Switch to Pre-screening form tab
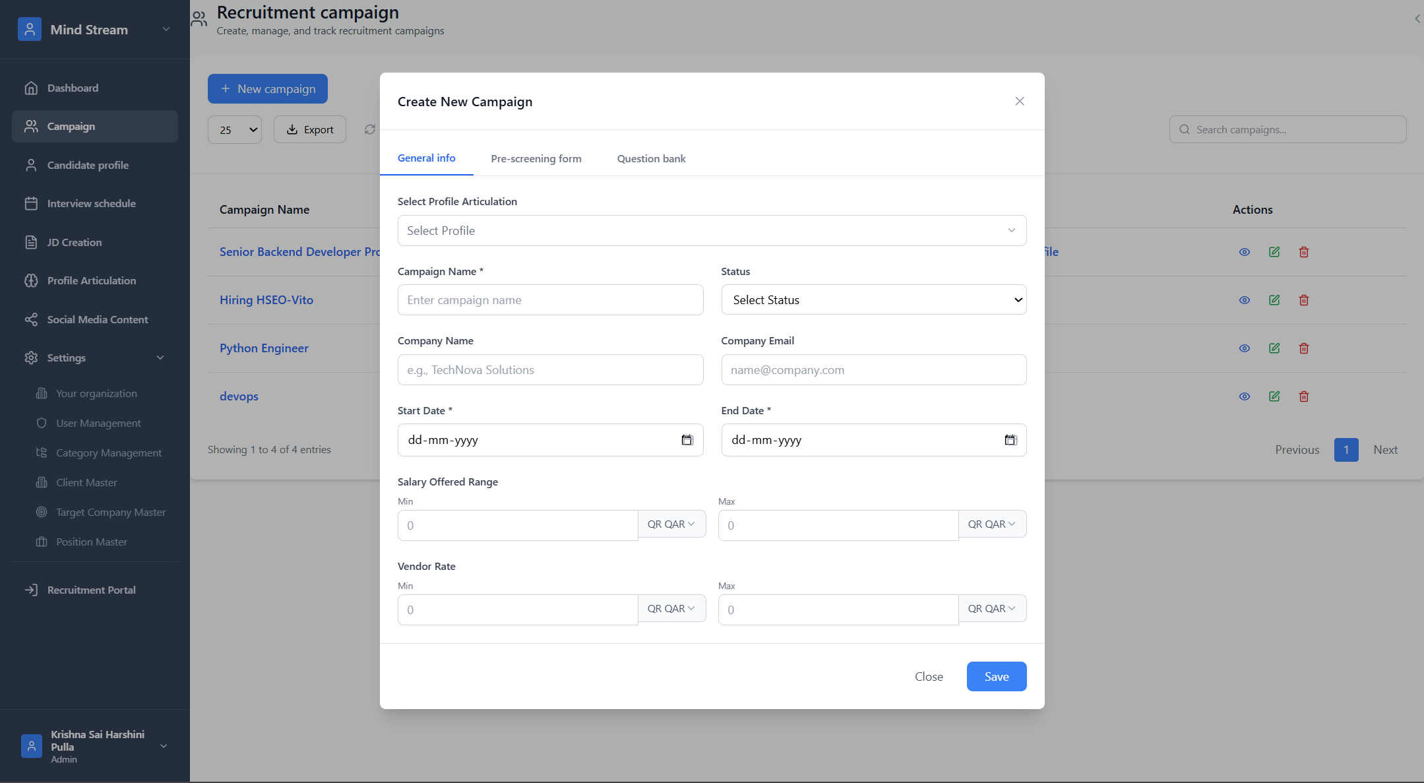 tap(536, 158)
